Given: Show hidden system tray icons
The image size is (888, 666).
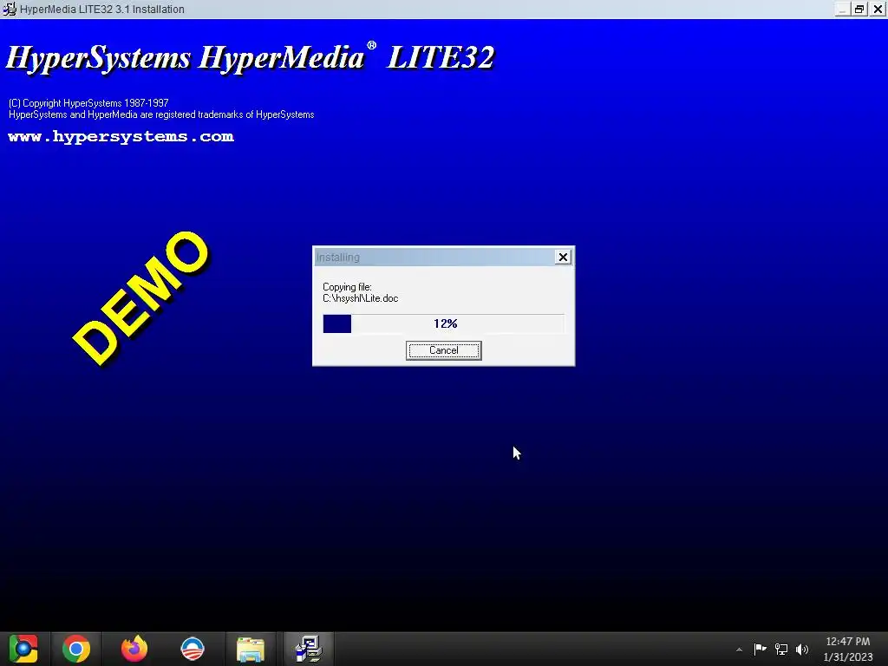Looking at the screenshot, I should (739, 650).
